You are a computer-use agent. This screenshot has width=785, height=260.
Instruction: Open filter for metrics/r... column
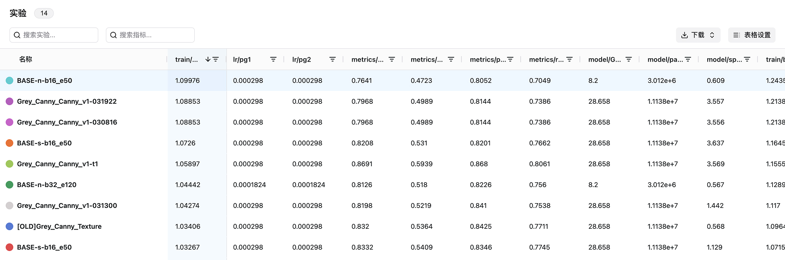[569, 59]
